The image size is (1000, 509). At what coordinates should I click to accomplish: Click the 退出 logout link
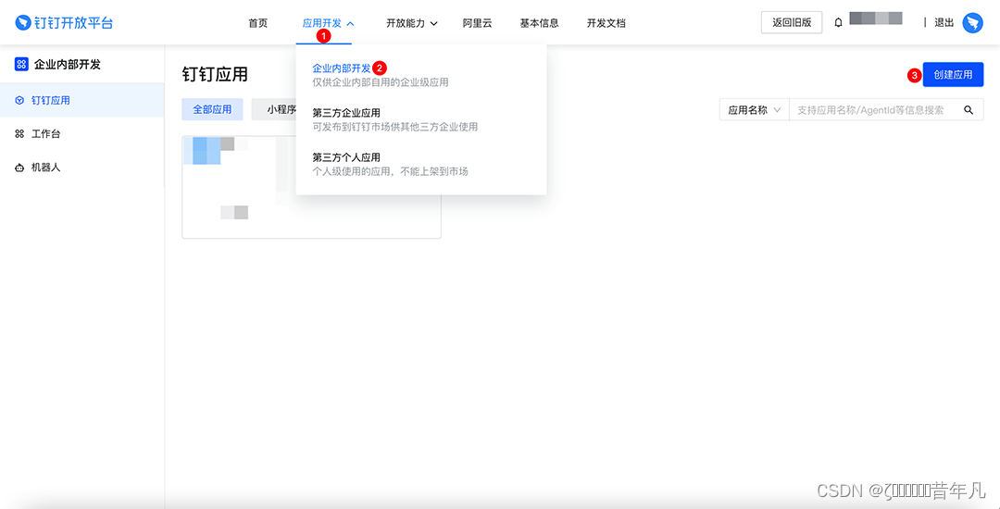pyautogui.click(x=944, y=23)
